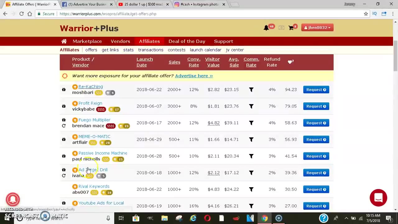Go back with the browser back arrow
Screen dimensions: 398x224
(5, 14)
